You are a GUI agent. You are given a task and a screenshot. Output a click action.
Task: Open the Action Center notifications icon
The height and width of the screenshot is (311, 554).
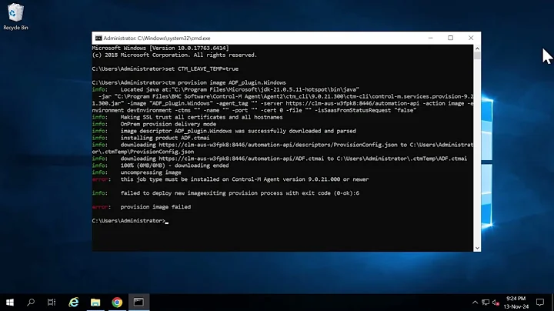[540, 303]
